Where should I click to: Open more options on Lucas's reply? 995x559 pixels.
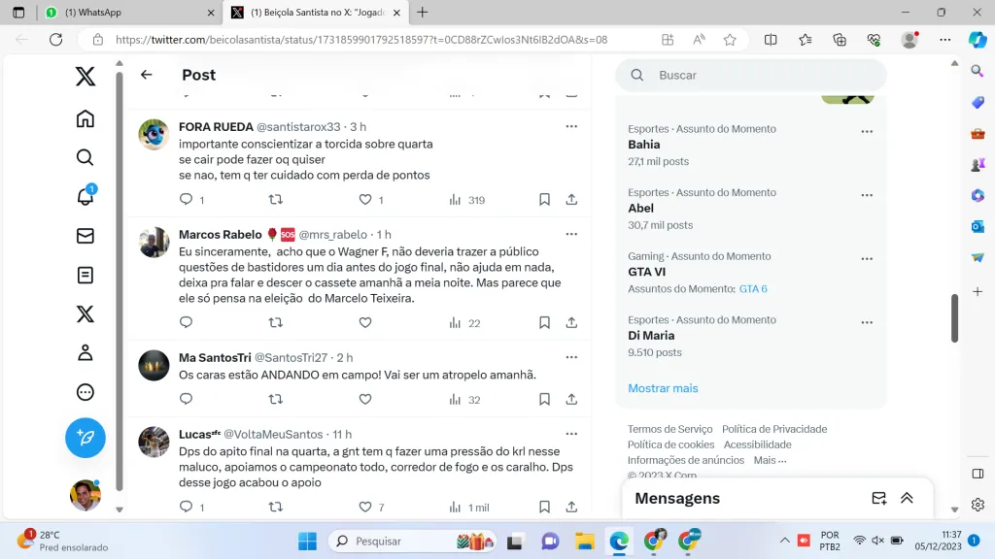pos(571,434)
